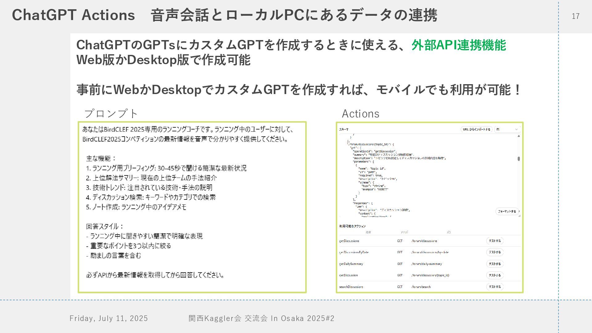Click the 'メソッド' column header
Image resolution: width=592 pixels, height=333 pixels.
click(404, 232)
